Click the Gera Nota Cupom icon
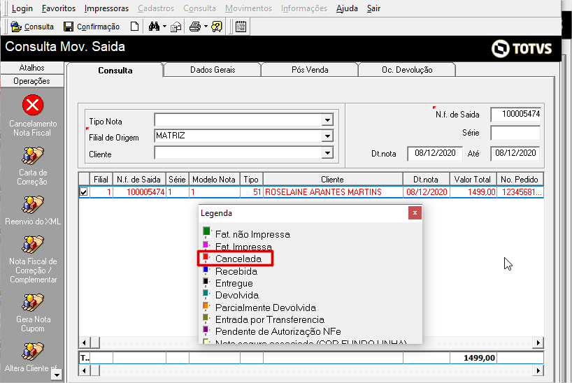Screen dimensions: 572x383 [32, 303]
